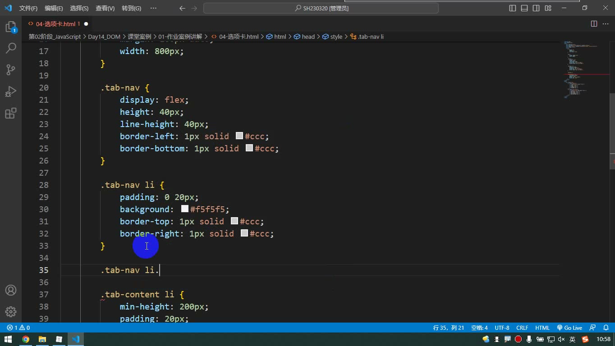Open Customize Layout icon in title bar
The height and width of the screenshot is (346, 615).
[548, 8]
